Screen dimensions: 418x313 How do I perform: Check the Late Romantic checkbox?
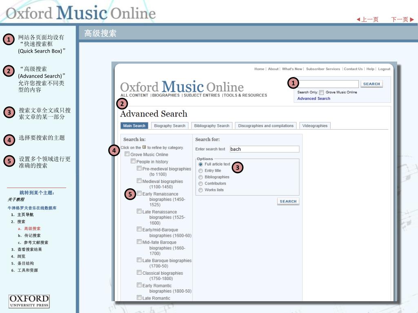(x=139, y=298)
